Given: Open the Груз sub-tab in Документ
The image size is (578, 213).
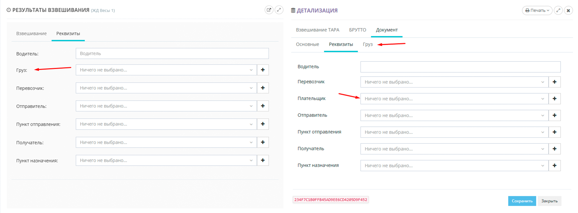Looking at the screenshot, I should pyautogui.click(x=368, y=44).
